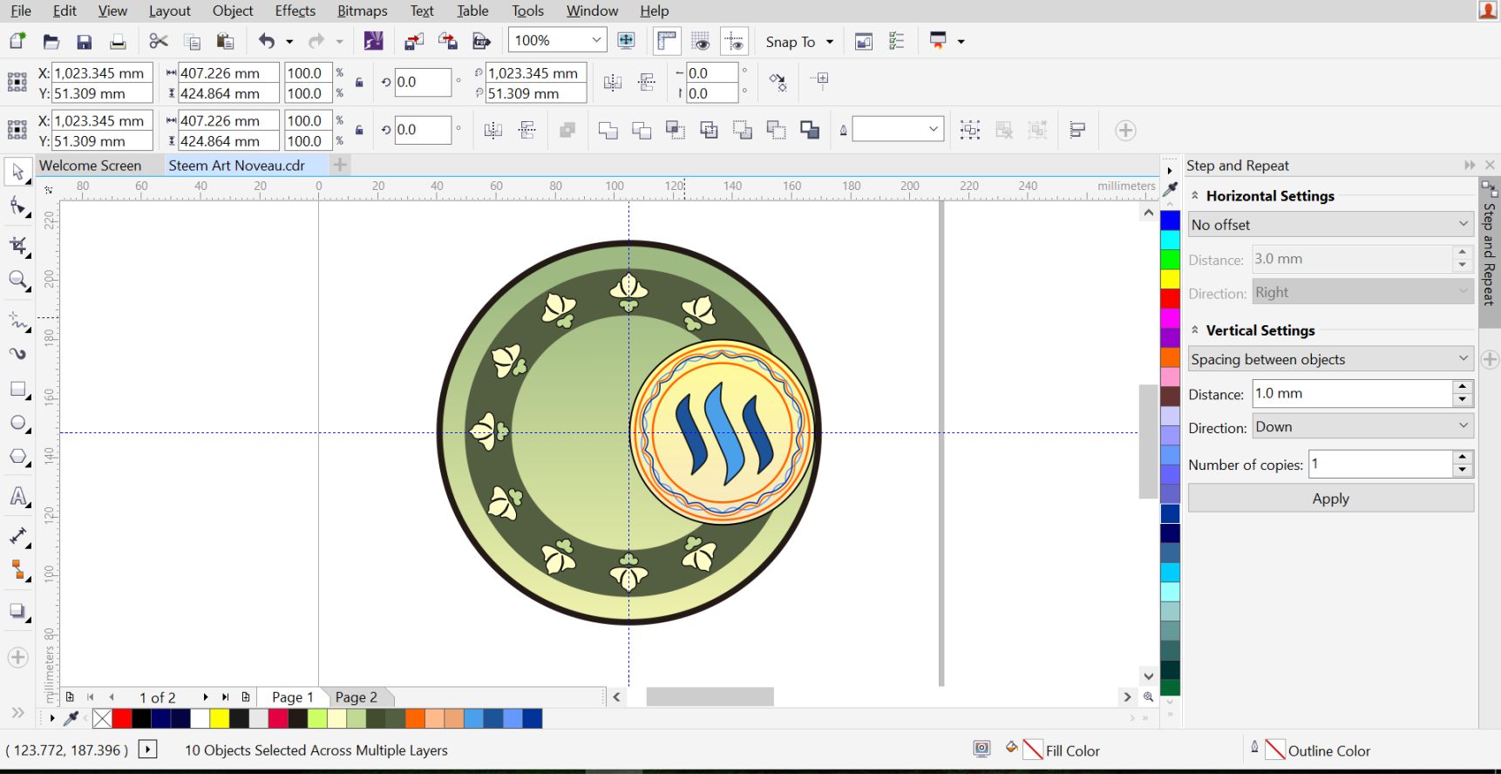Select the Zoom tool in toolbox
1501x774 pixels.
coord(17,281)
